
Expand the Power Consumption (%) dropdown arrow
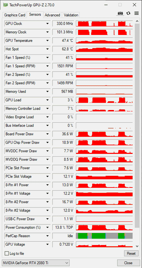tap(47, 228)
